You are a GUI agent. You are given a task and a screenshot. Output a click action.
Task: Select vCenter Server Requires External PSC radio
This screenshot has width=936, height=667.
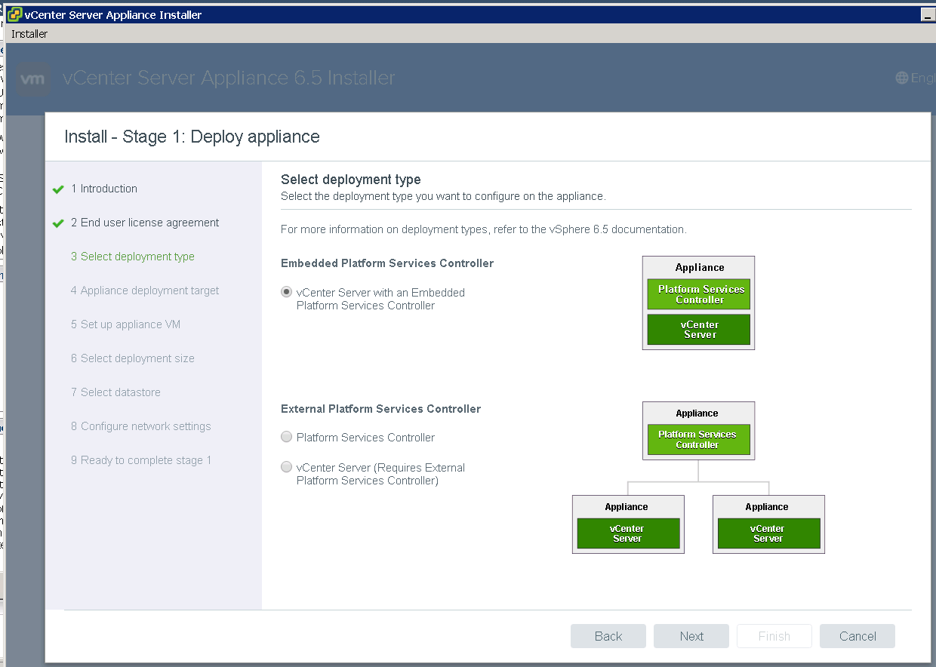pos(286,467)
